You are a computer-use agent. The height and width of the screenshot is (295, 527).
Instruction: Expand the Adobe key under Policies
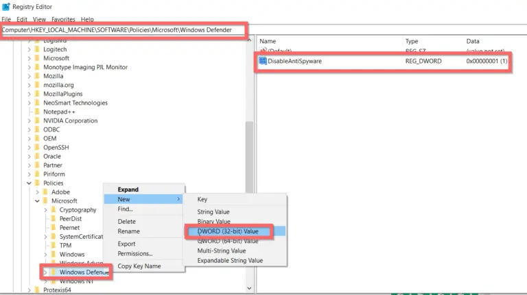pos(37,192)
